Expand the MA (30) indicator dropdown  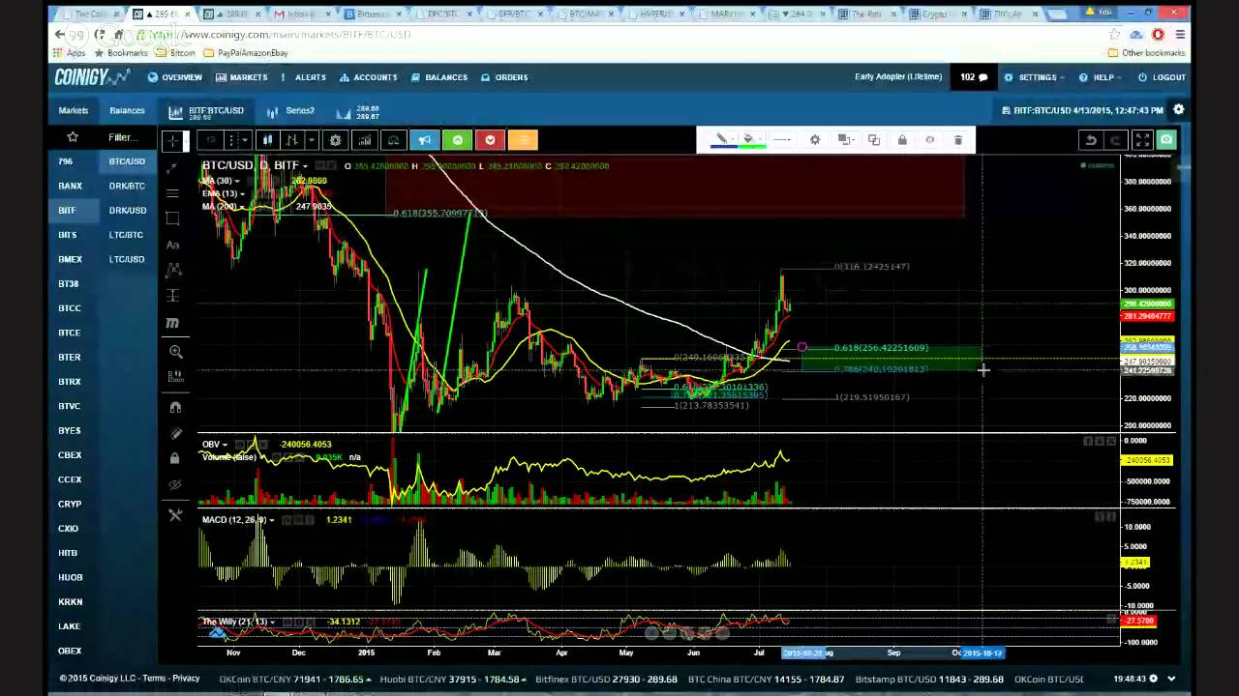click(x=239, y=181)
